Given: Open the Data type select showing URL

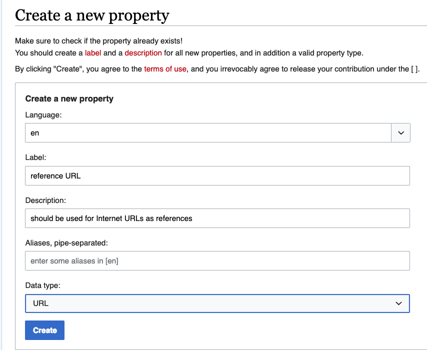Looking at the screenshot, I should click(x=217, y=303).
